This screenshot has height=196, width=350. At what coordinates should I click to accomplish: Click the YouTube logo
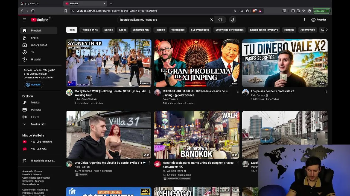[40, 20]
